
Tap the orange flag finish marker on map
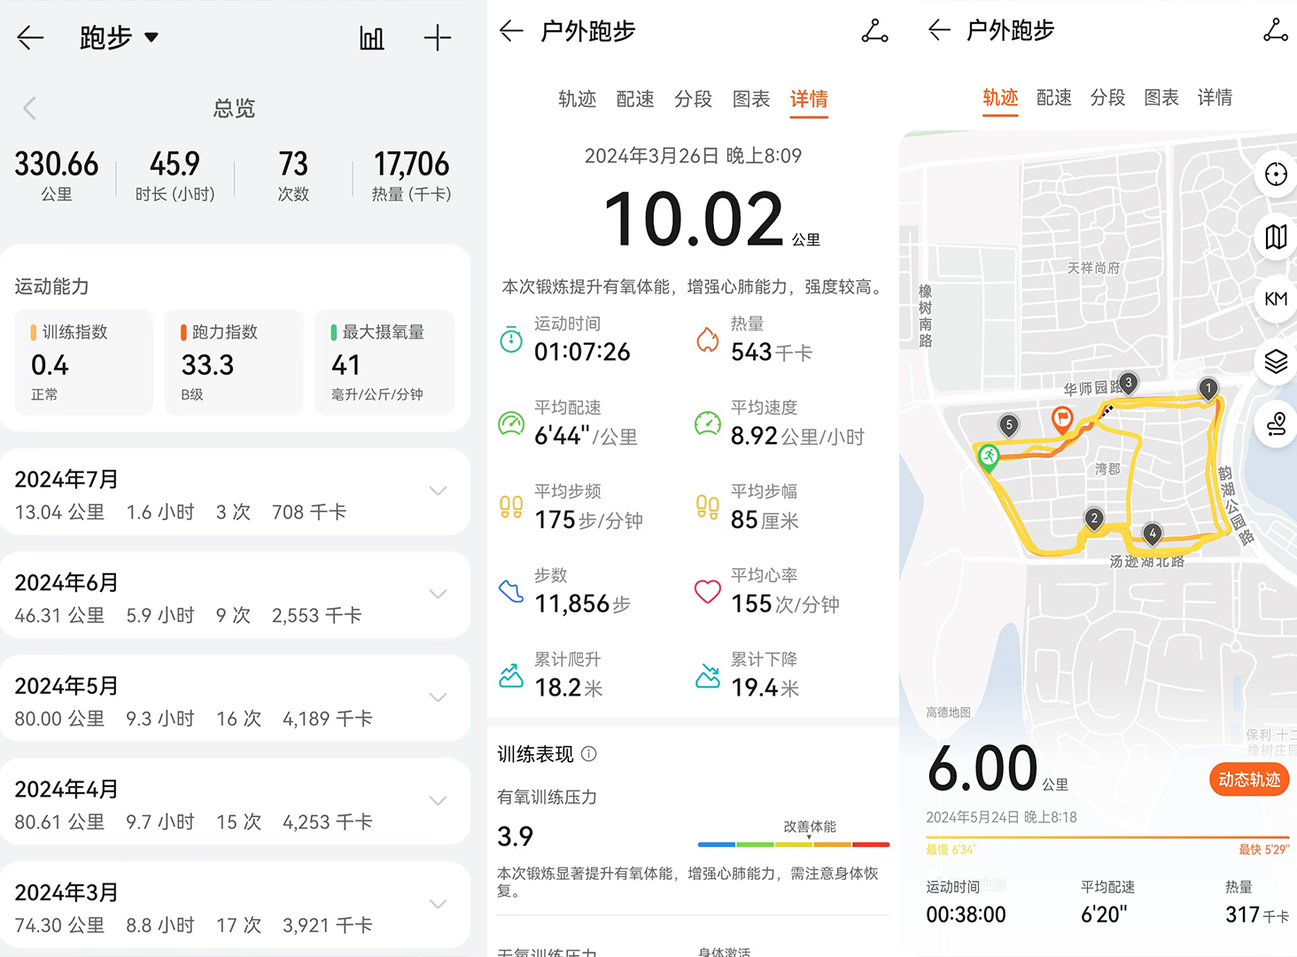1061,418
